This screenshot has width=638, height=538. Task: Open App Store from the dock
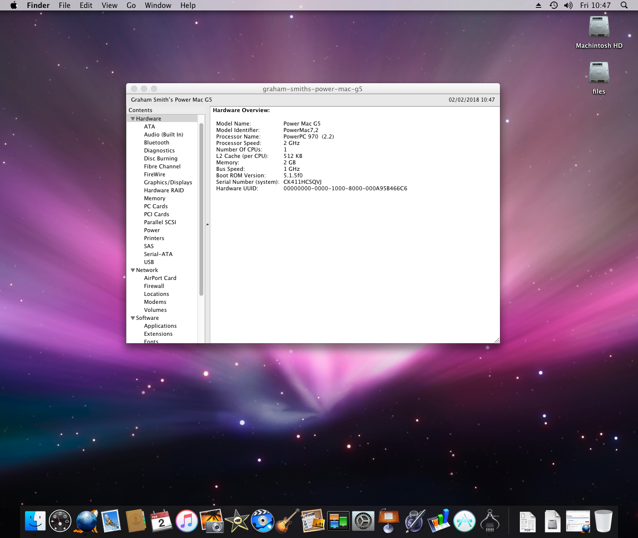click(x=465, y=521)
